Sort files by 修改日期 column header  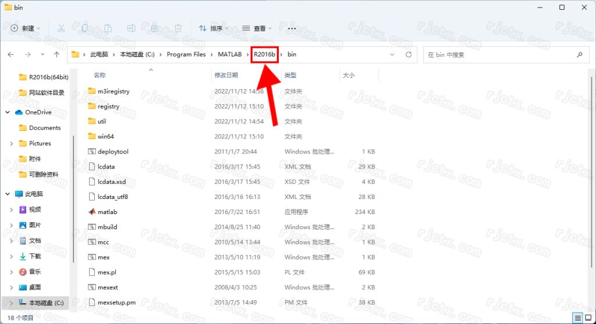226,75
